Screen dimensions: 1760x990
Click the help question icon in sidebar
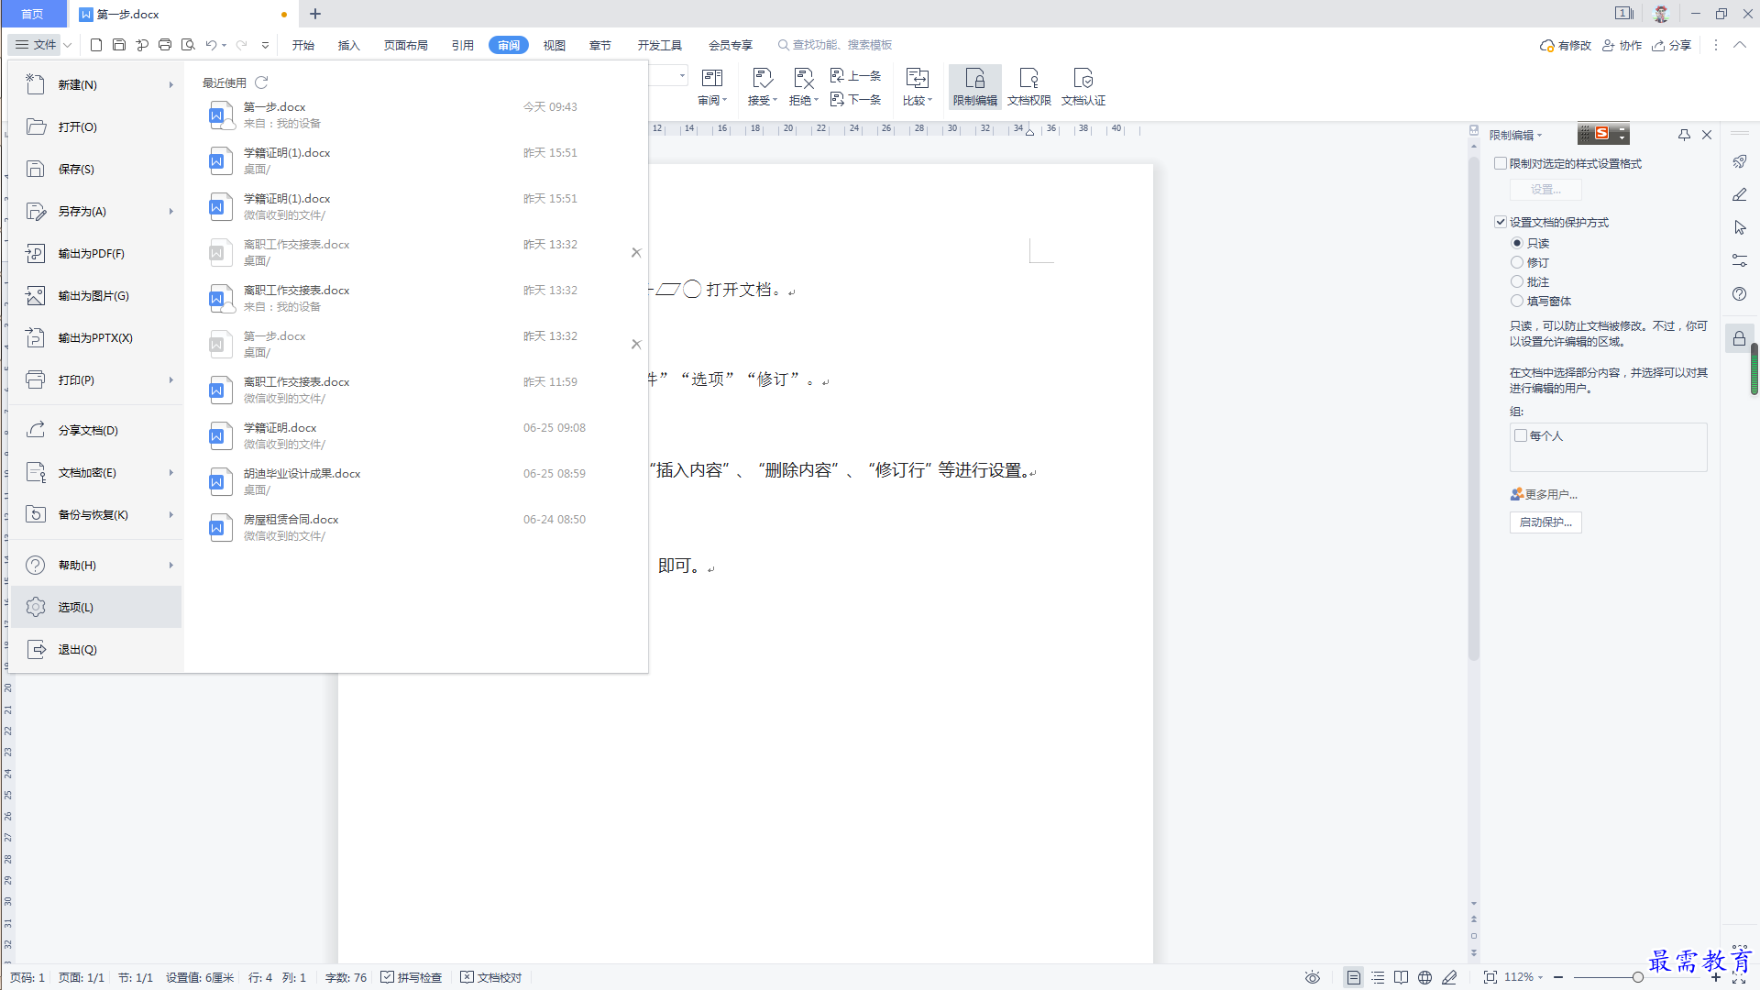[x=1740, y=294]
